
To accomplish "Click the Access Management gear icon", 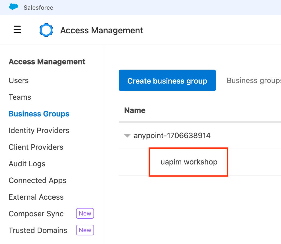I will 46,30.
